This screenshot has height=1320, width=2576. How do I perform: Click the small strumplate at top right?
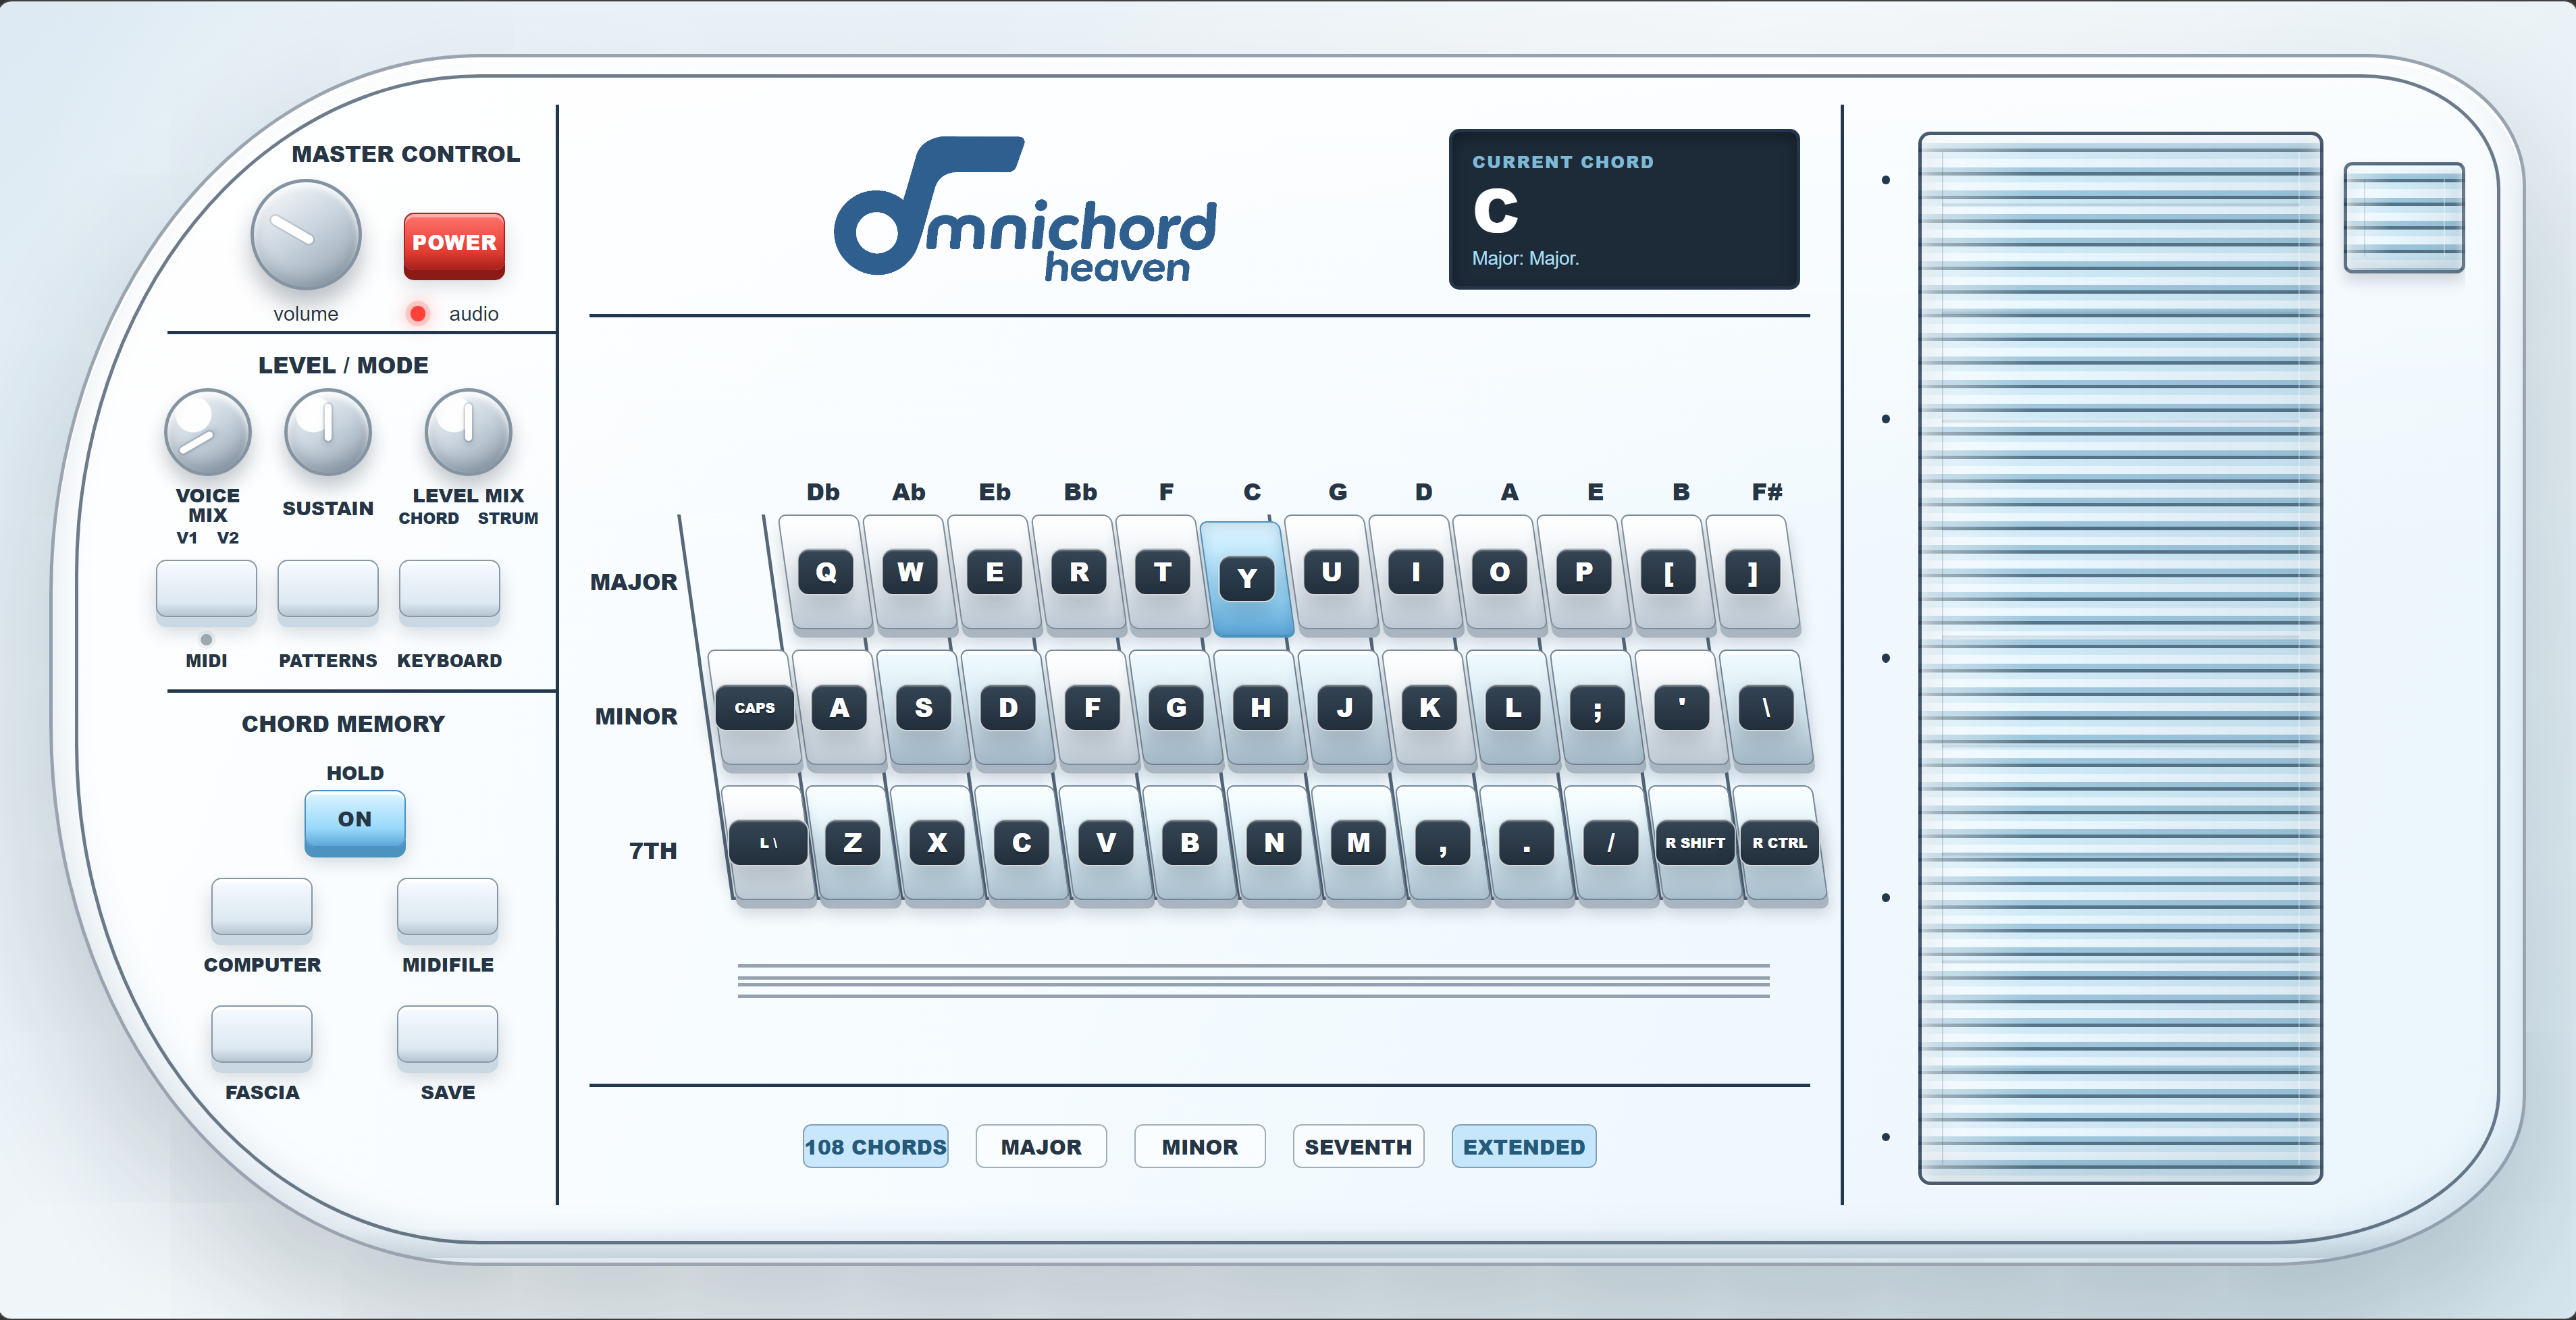pyautogui.click(x=2404, y=217)
